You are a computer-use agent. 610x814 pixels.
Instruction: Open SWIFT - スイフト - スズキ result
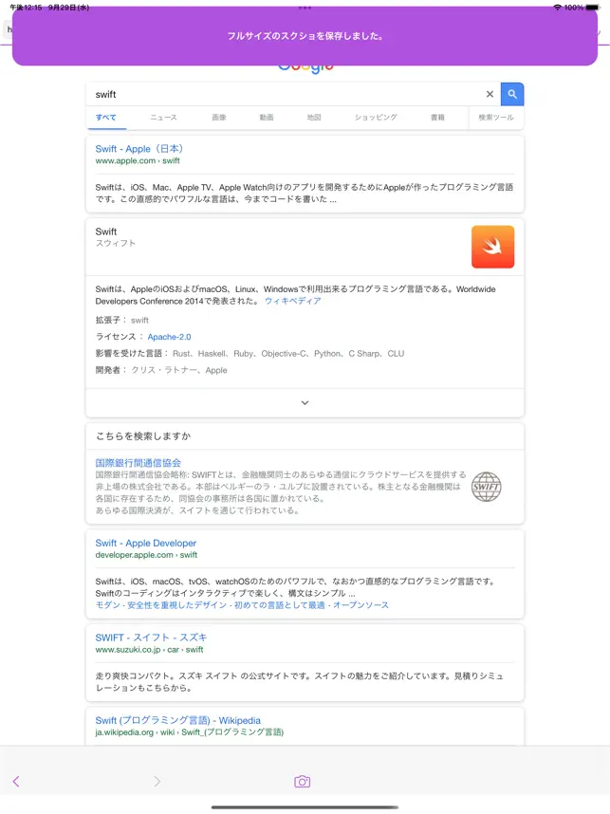[x=151, y=638]
